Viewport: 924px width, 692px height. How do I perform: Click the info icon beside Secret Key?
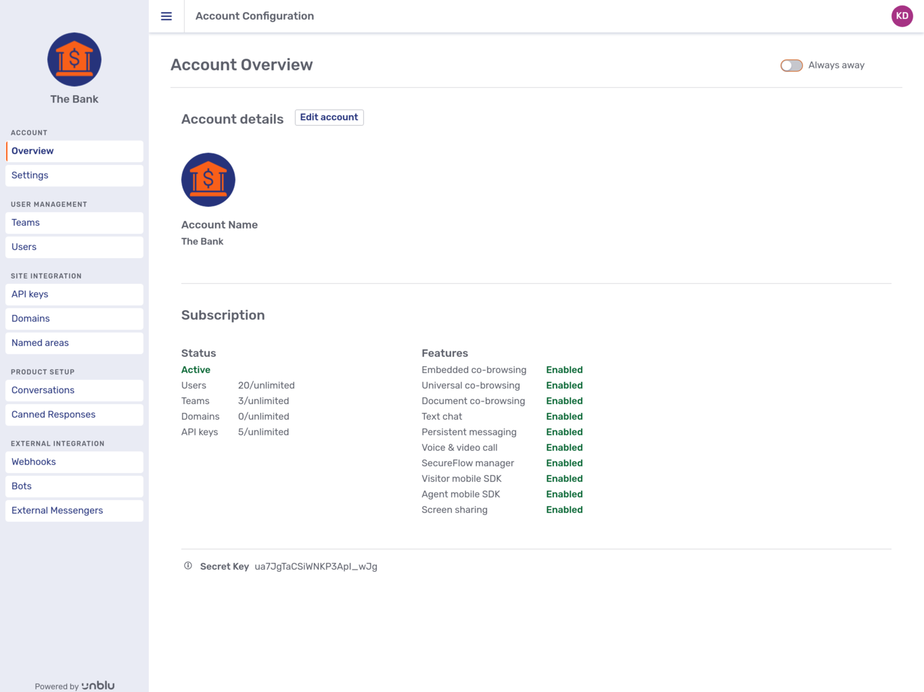point(187,566)
